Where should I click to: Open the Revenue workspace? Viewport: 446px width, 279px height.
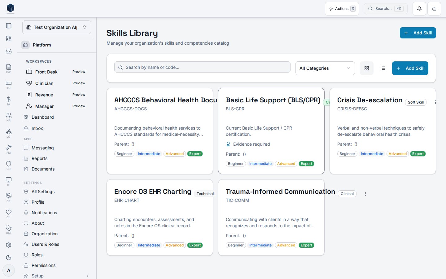coord(57,95)
